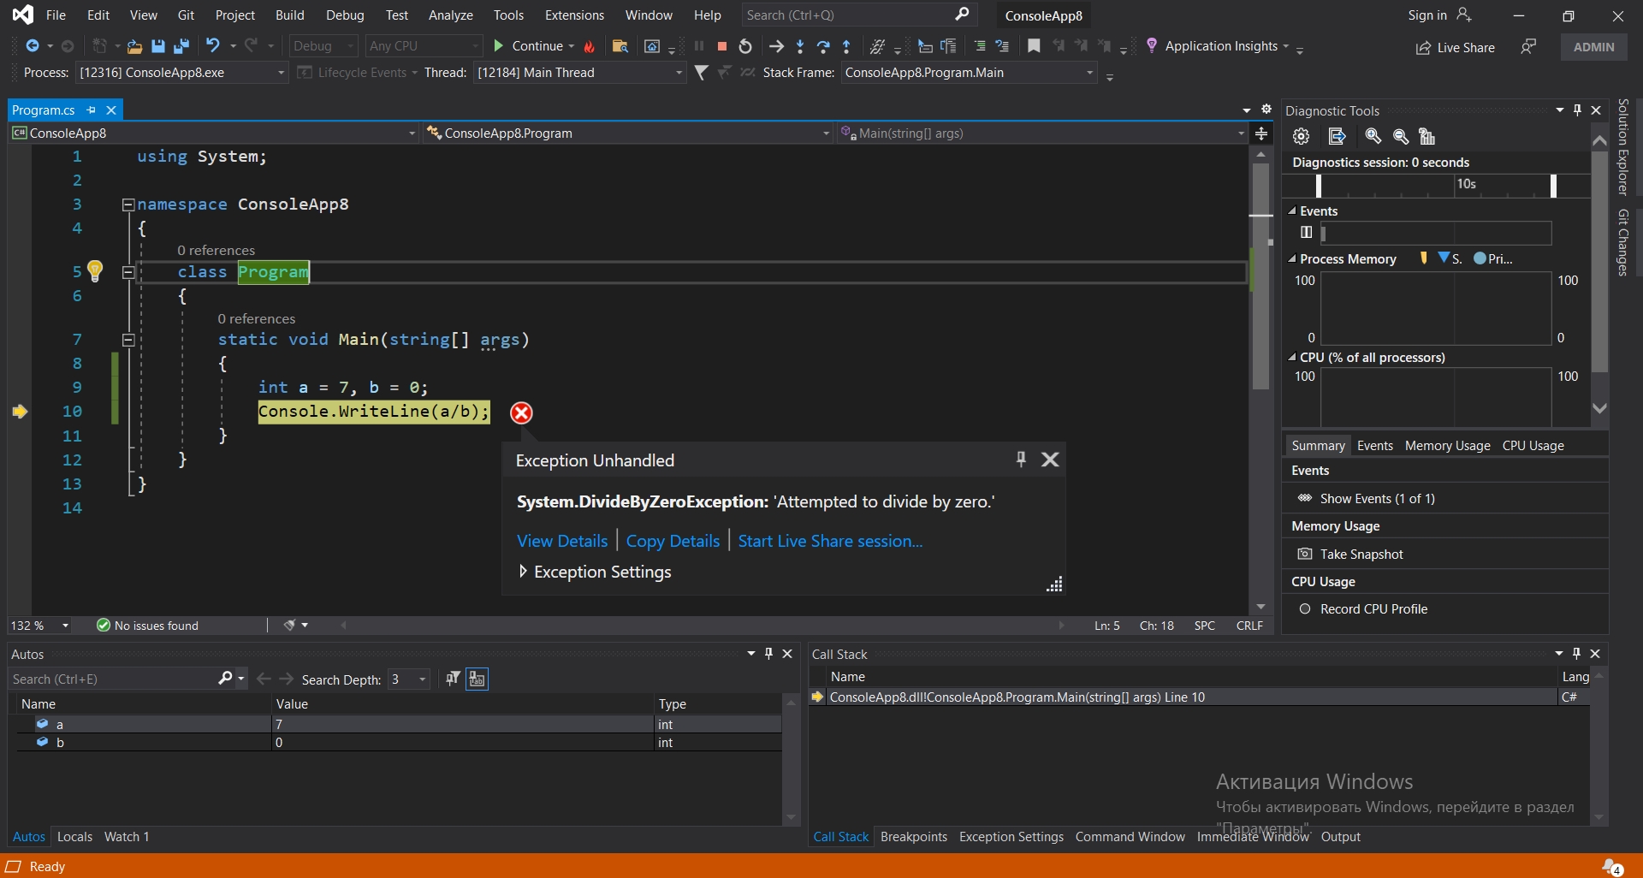Click the View Details link

pyautogui.click(x=561, y=541)
